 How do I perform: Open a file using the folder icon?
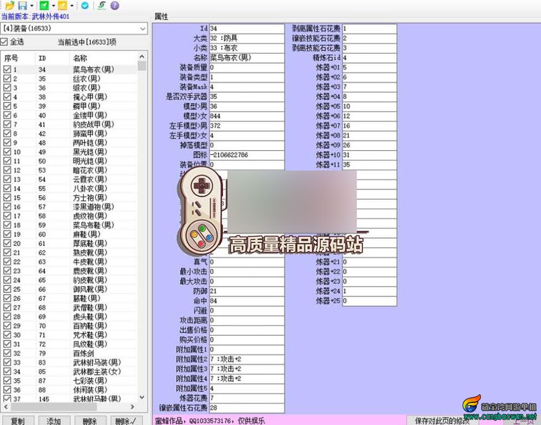[x=11, y=5]
